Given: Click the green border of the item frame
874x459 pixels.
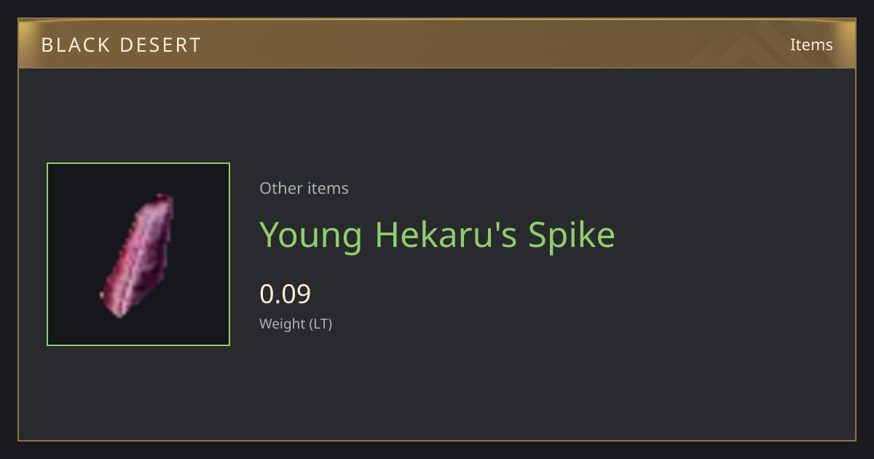Looking at the screenshot, I should tap(138, 163).
